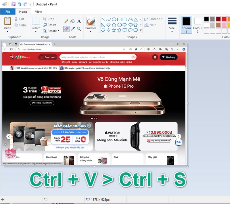Pick the dark red palette swatch
Screen dimensions: 230x204
218,19
